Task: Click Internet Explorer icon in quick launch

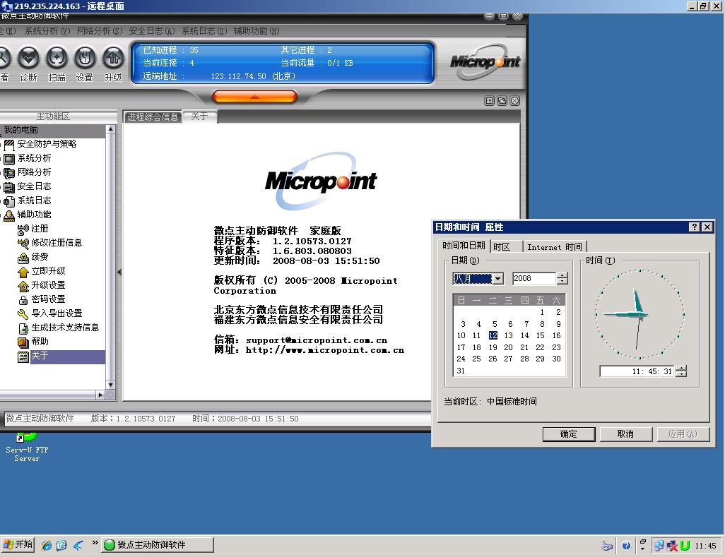Action: [47, 545]
